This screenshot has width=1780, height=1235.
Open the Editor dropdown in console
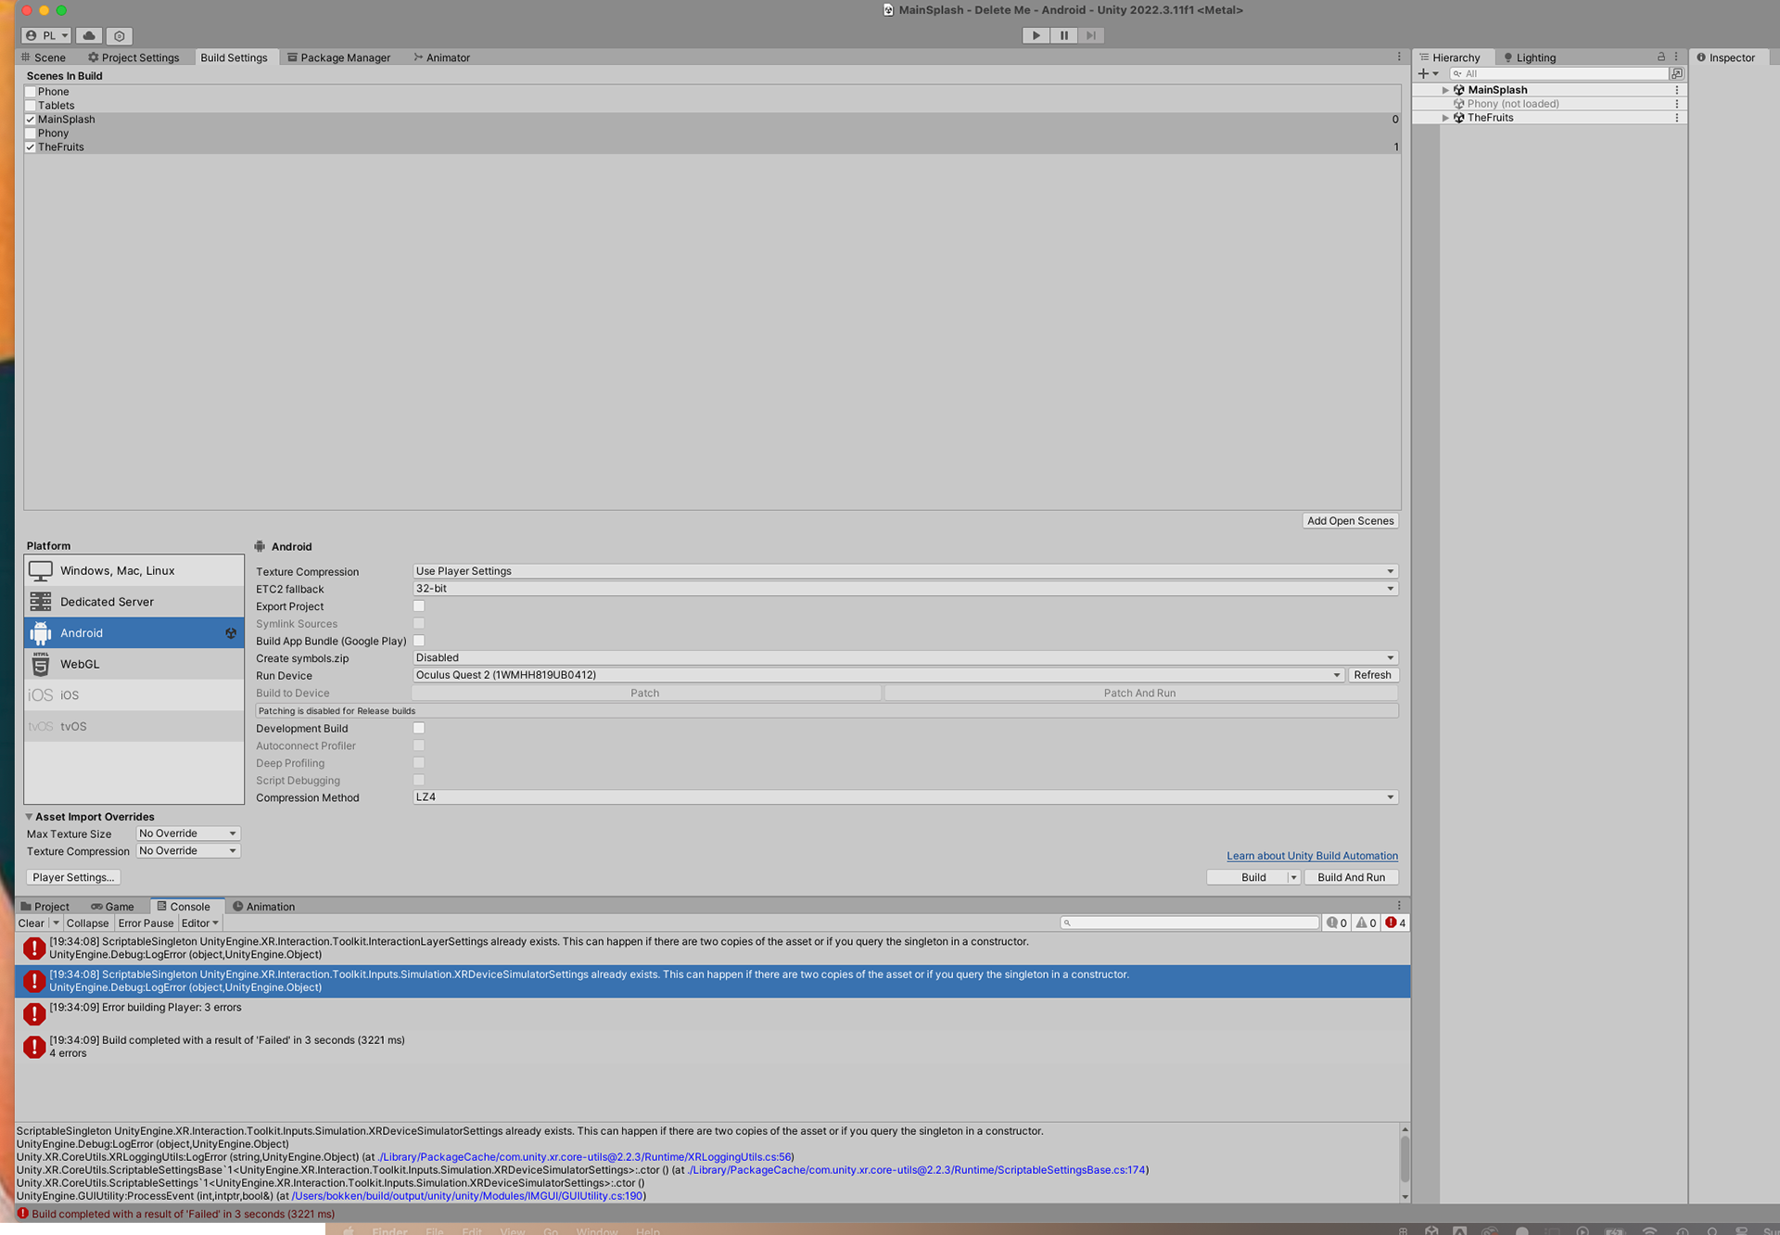(199, 923)
